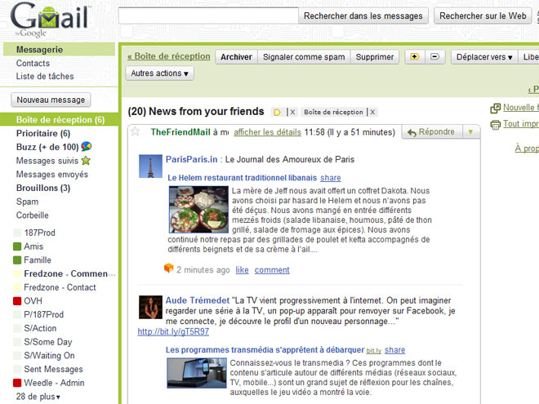Screen dimensions: 539x404
Task: Click the yellow swatch for Fredzone - Contact
Action: click(x=17, y=287)
